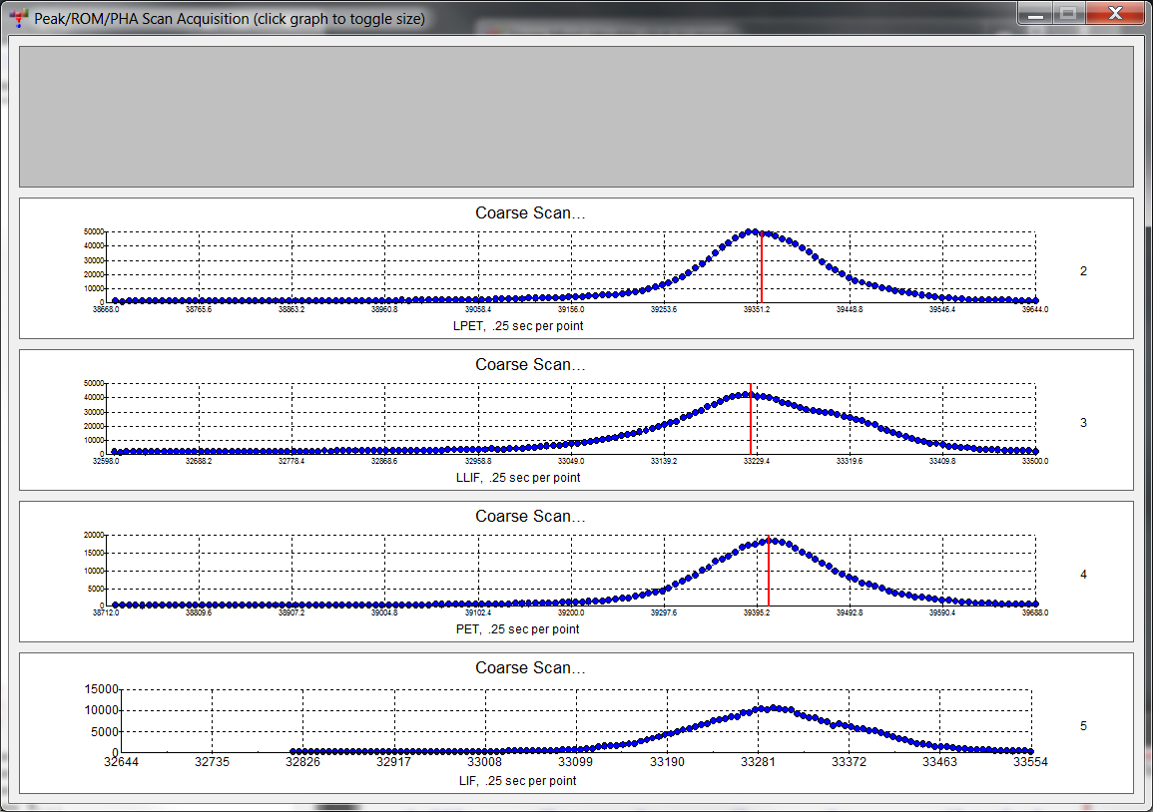Click the window title bar text
Viewport: 1153px width, 812px height.
pyautogui.click(x=230, y=18)
